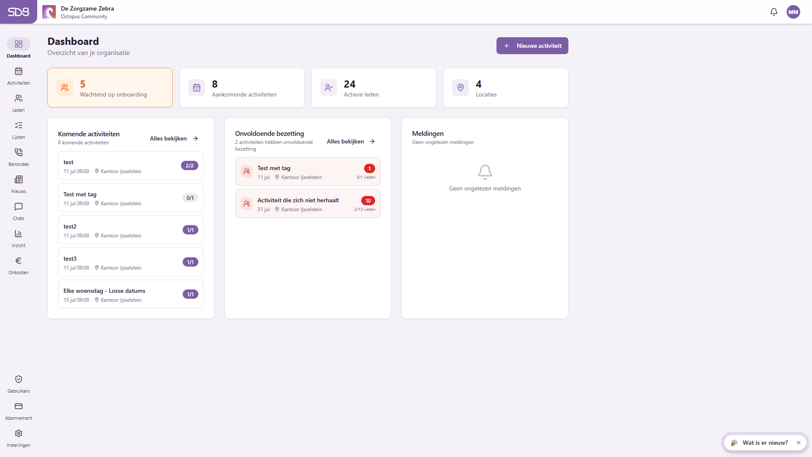Click 15 jul 09:00 on Elke woensdag row
This screenshot has width=812, height=457.
[76, 300]
